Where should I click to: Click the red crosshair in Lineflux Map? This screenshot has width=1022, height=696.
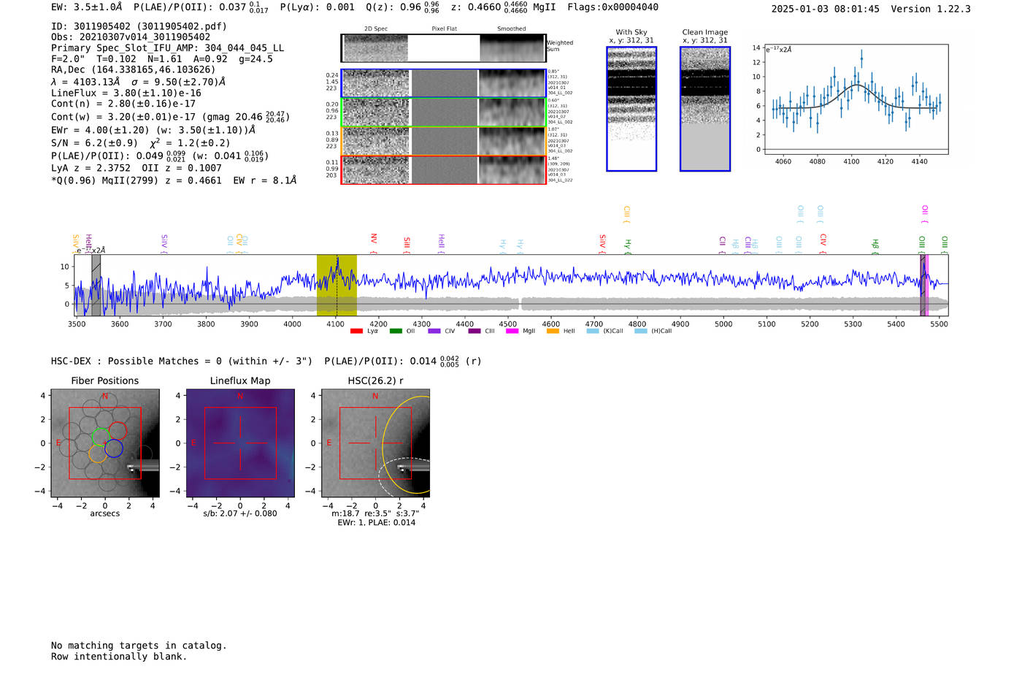pos(240,443)
